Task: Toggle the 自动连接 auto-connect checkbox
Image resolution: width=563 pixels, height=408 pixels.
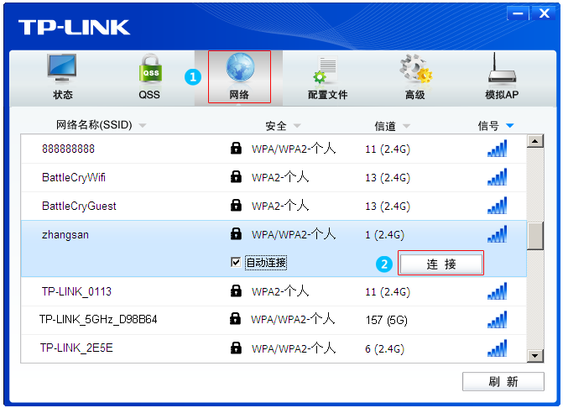Action: [236, 263]
